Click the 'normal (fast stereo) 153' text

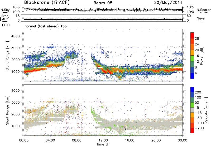coord(46,26)
